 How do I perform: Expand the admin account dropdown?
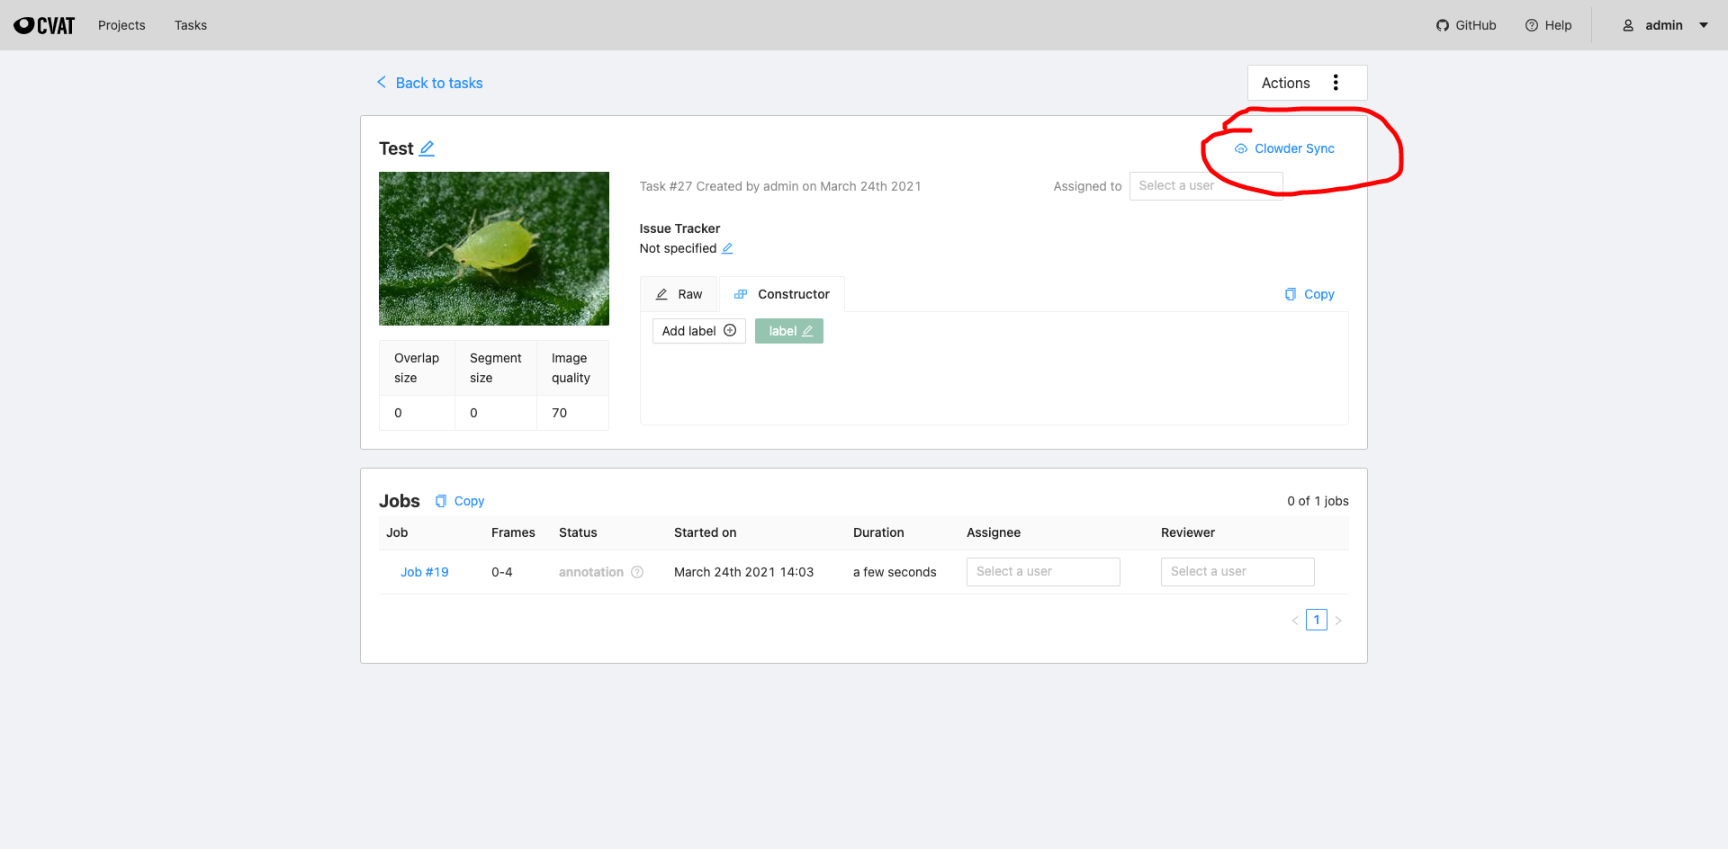(1704, 25)
